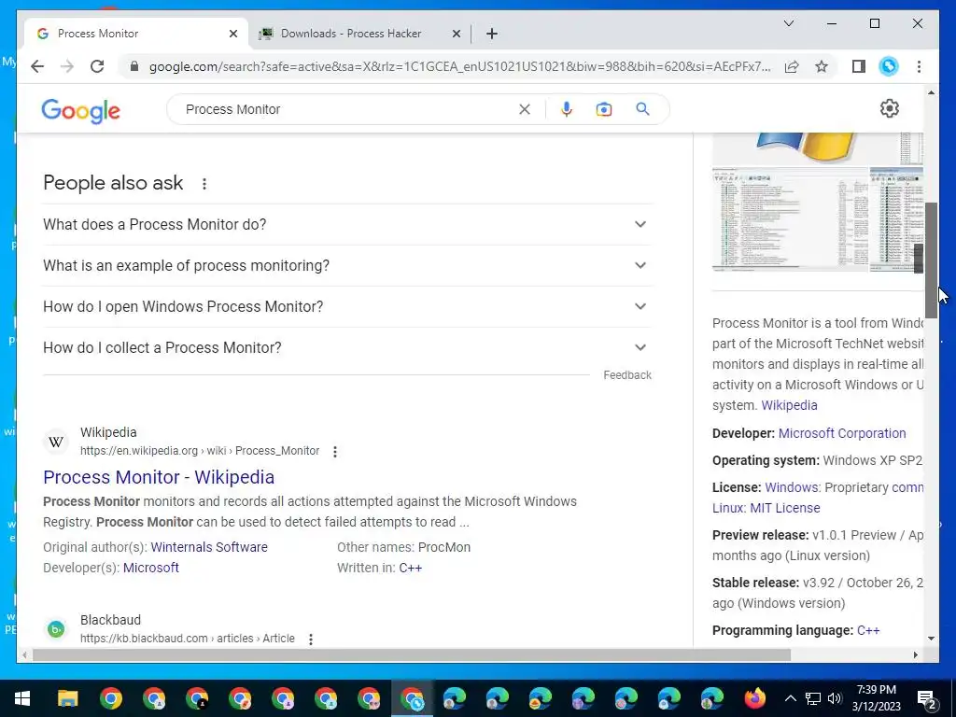Open Blackbaud result more-options dots
The width and height of the screenshot is (956, 717).
(311, 639)
